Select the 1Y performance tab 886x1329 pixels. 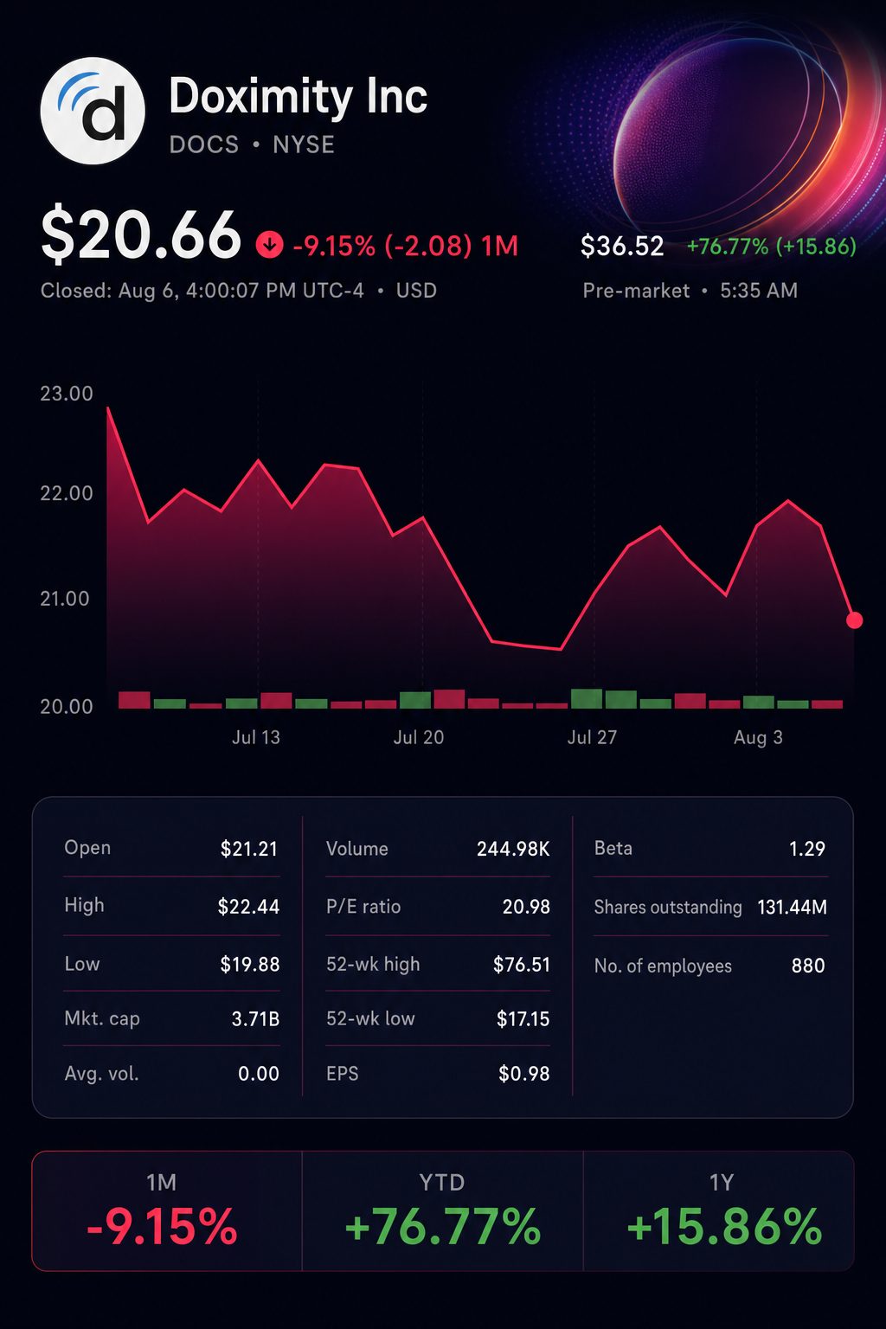(x=719, y=1210)
